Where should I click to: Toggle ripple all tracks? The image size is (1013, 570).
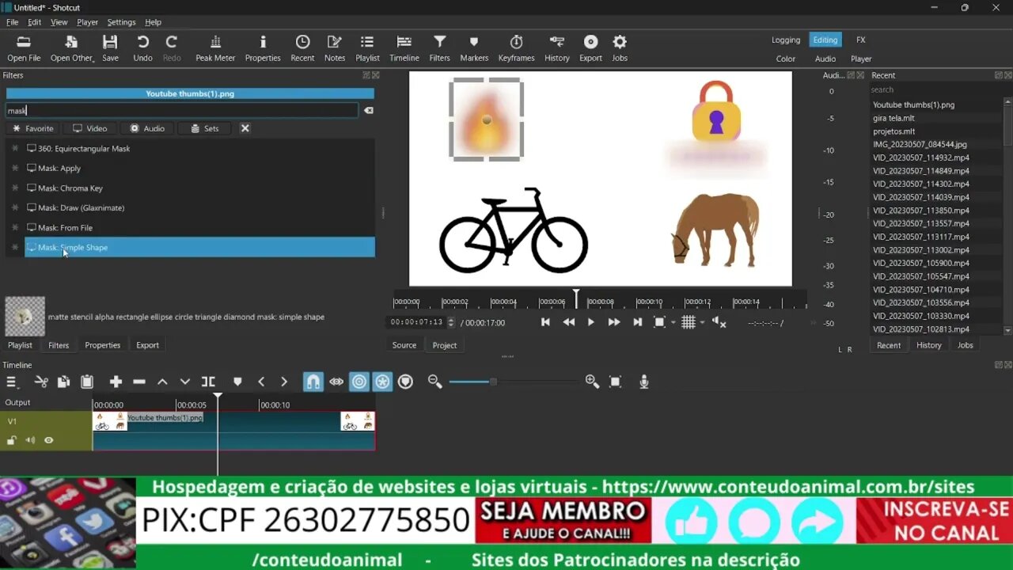tap(382, 382)
